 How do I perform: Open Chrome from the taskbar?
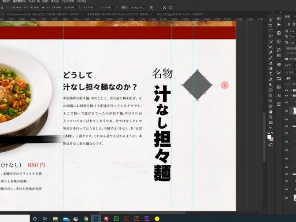(86, 218)
